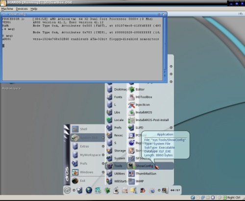Open the Storage folder entry
The height and width of the screenshot is (201, 245).
[116, 151]
